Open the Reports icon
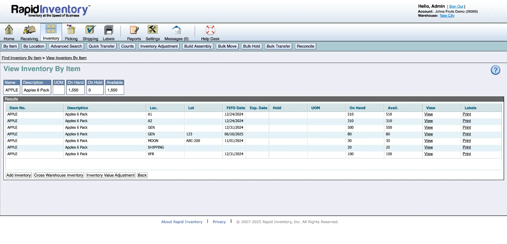This screenshot has height=244, width=507. [x=134, y=30]
